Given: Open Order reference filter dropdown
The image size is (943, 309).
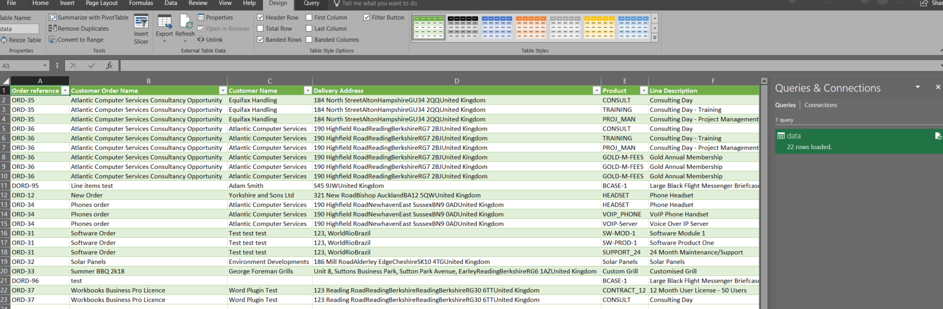Looking at the screenshot, I should 65,91.
